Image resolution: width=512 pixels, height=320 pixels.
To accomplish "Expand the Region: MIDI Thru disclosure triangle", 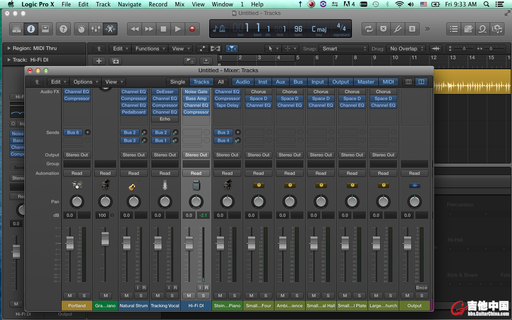I will 9,48.
